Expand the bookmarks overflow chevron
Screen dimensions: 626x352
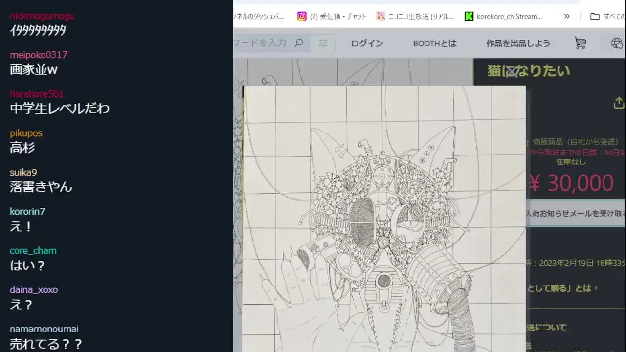[567, 16]
